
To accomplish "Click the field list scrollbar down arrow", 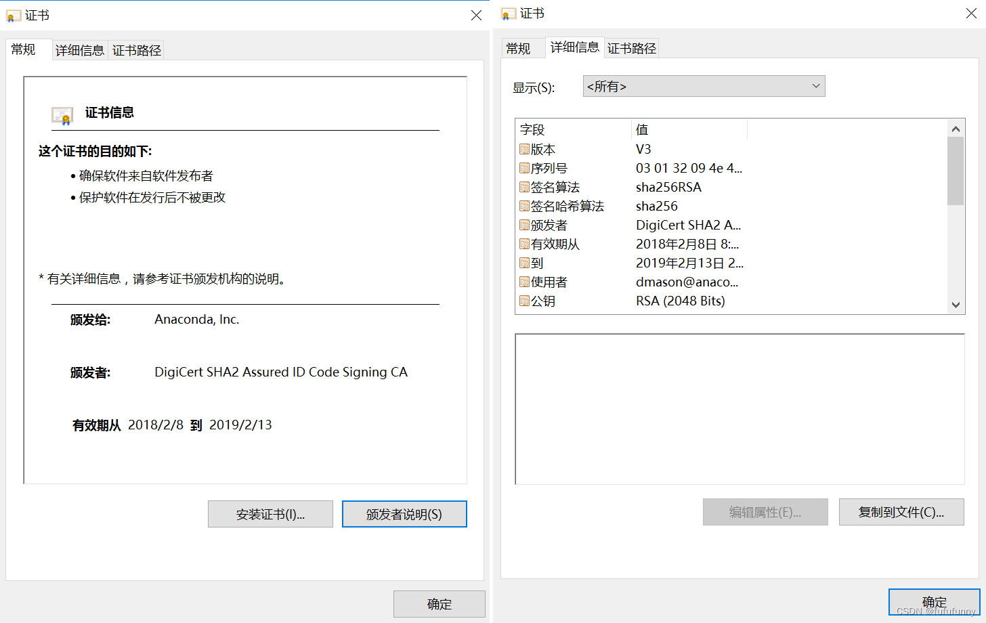I will [956, 305].
